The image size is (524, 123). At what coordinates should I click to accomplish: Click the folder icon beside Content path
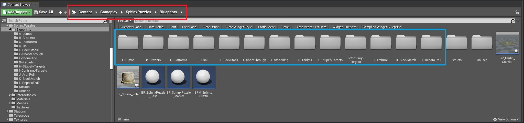pyautogui.click(x=74, y=12)
